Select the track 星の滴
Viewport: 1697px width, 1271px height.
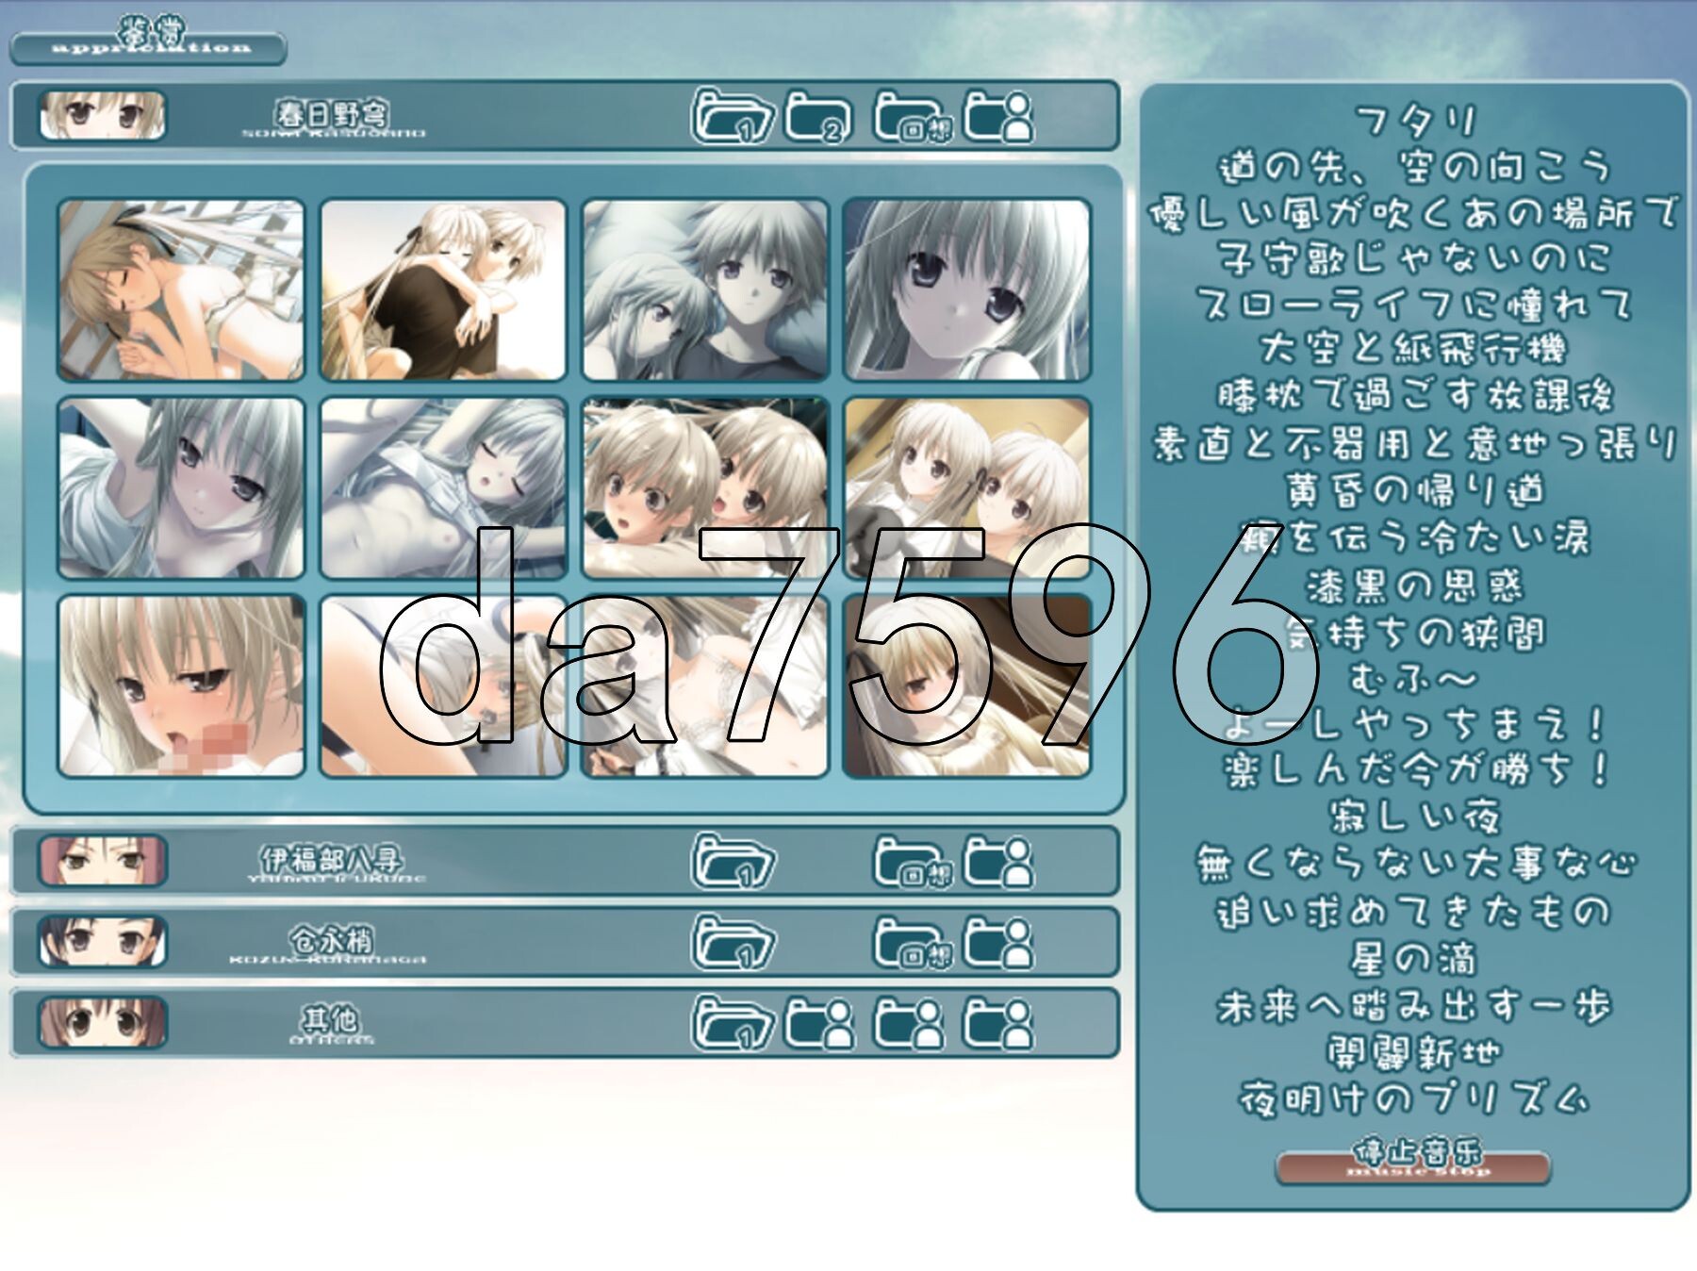point(1412,959)
